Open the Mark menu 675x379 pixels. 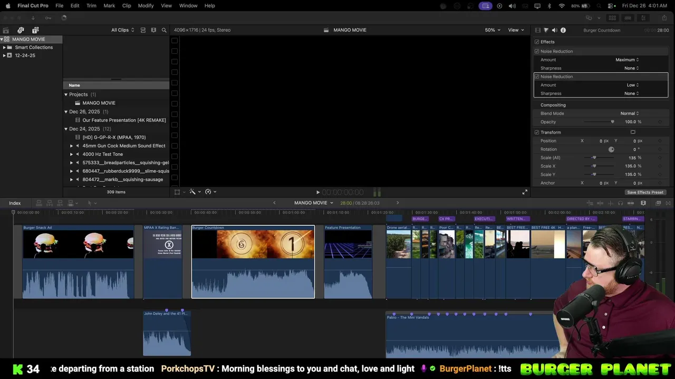(109, 6)
